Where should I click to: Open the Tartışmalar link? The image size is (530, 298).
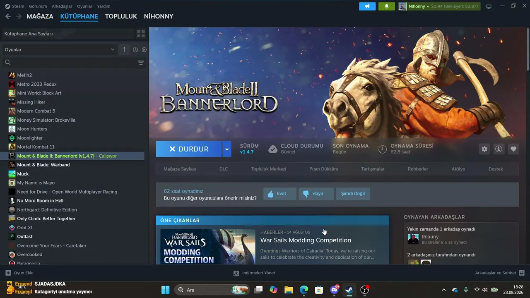pos(373,169)
